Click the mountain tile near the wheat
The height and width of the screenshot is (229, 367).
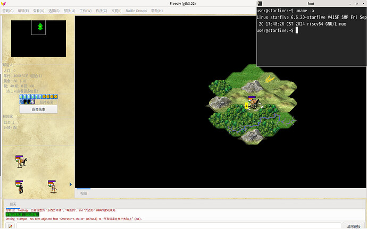[253, 86]
